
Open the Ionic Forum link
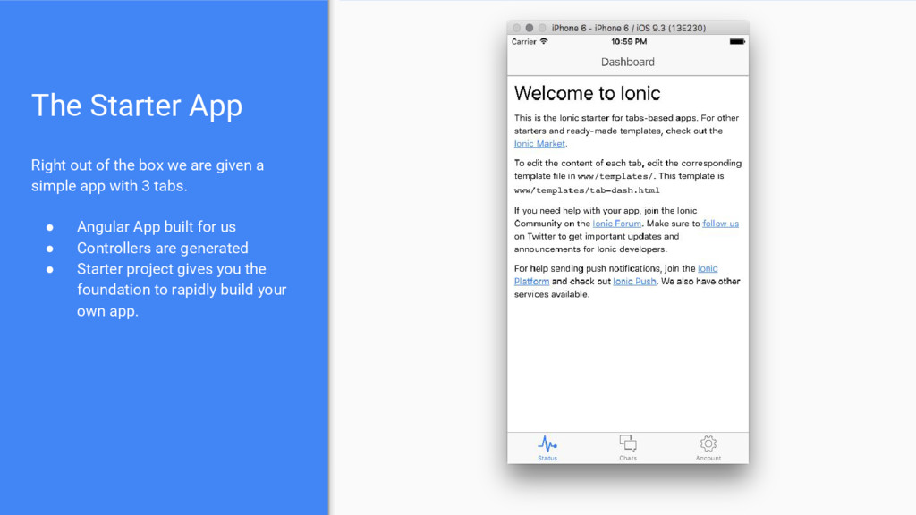617,223
